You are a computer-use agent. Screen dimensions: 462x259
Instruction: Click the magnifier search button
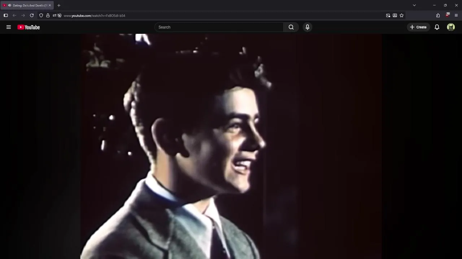pyautogui.click(x=291, y=27)
